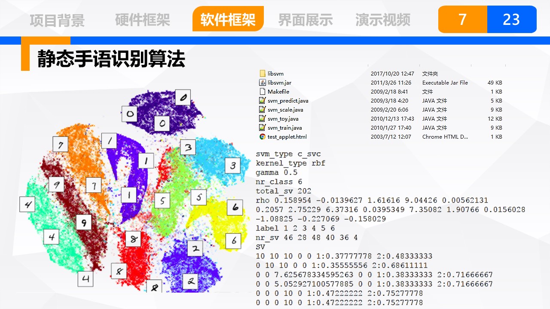Open the 演示视频 tab
550x309 pixels.
(x=383, y=20)
